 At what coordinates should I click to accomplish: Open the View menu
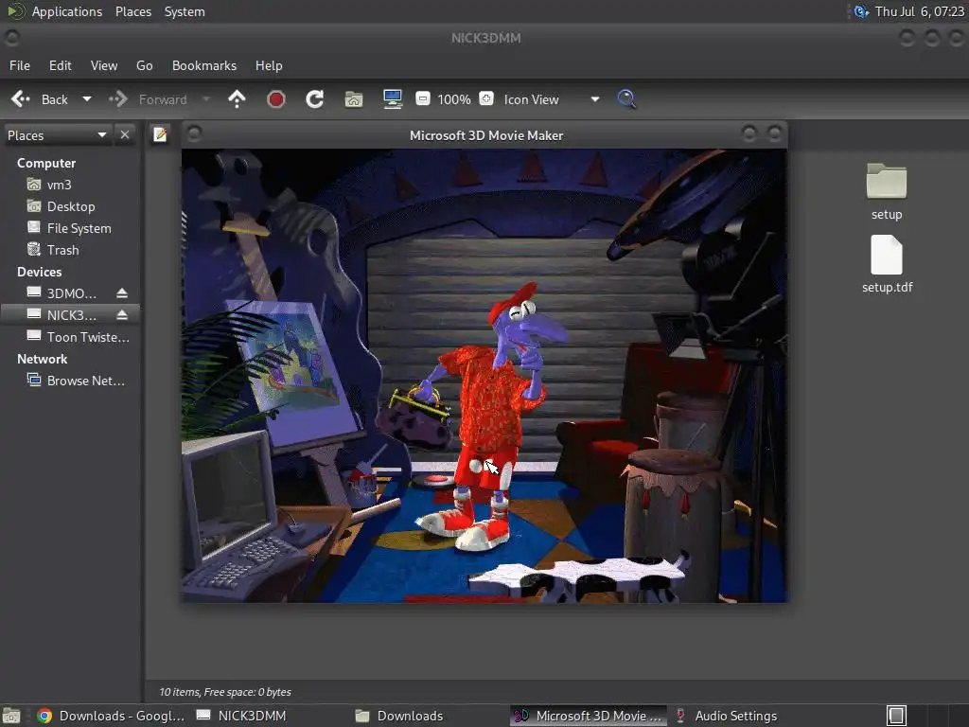point(104,65)
